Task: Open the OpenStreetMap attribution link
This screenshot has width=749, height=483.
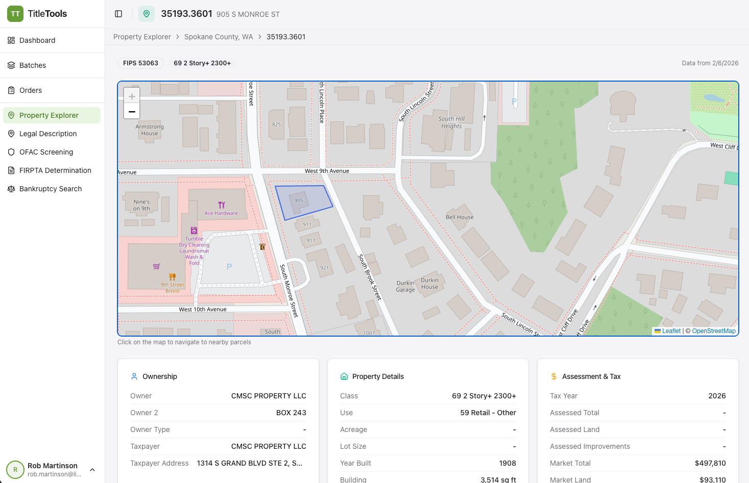Action: 713,331
